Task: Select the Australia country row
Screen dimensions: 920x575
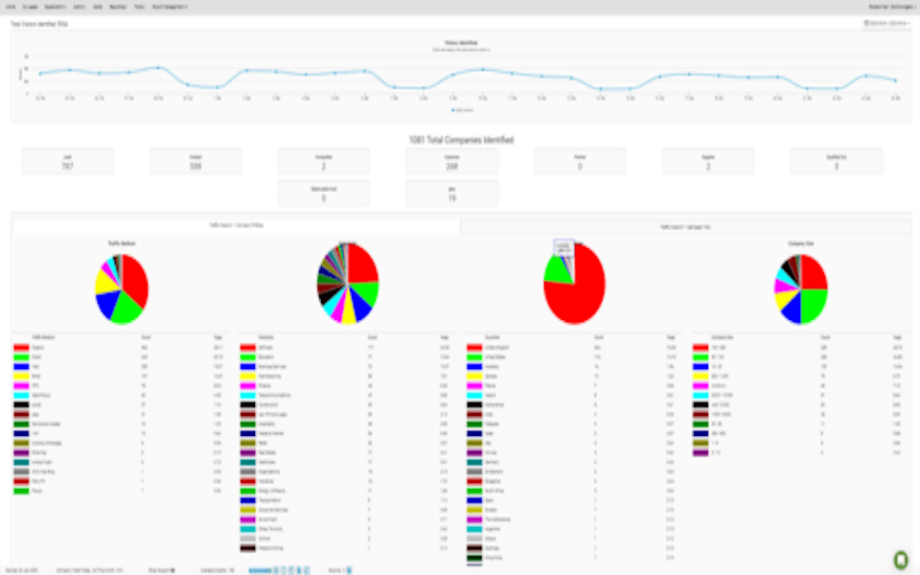Action: [574, 367]
